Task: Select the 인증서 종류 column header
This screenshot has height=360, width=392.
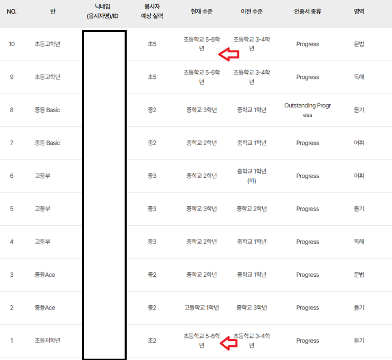Action: pos(308,11)
